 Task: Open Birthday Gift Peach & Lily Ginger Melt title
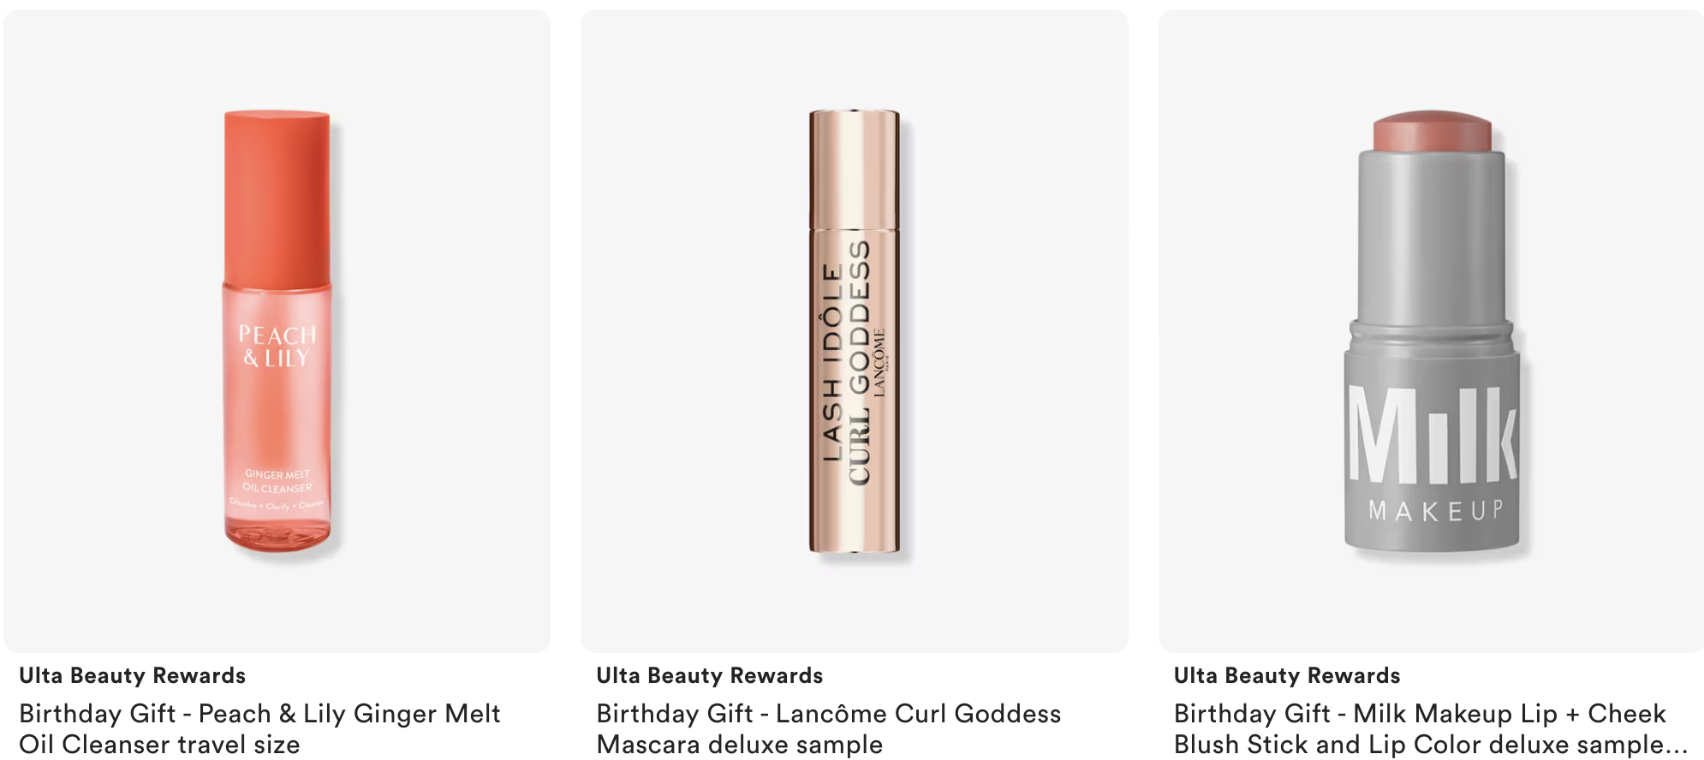point(259,728)
